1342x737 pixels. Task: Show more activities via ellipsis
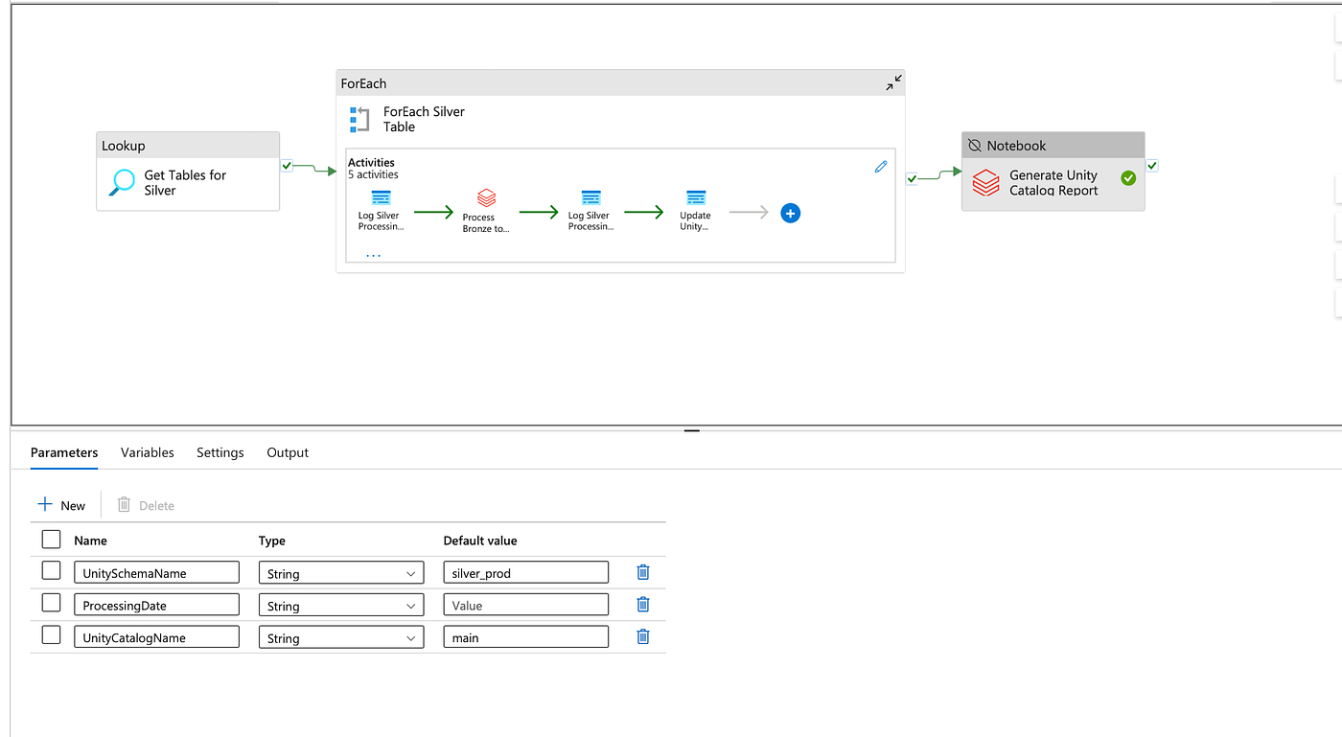(x=373, y=256)
